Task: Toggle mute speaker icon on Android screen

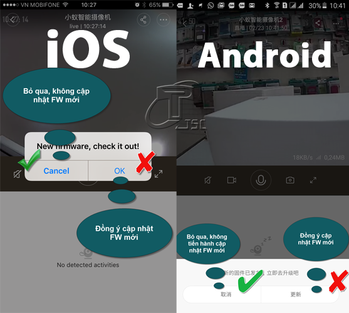Action: coord(207,180)
